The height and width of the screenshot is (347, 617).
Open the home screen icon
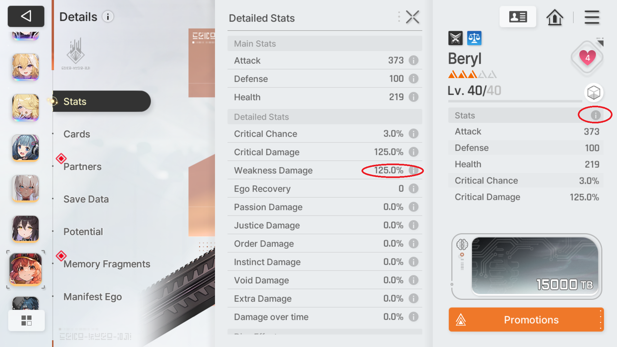click(555, 17)
